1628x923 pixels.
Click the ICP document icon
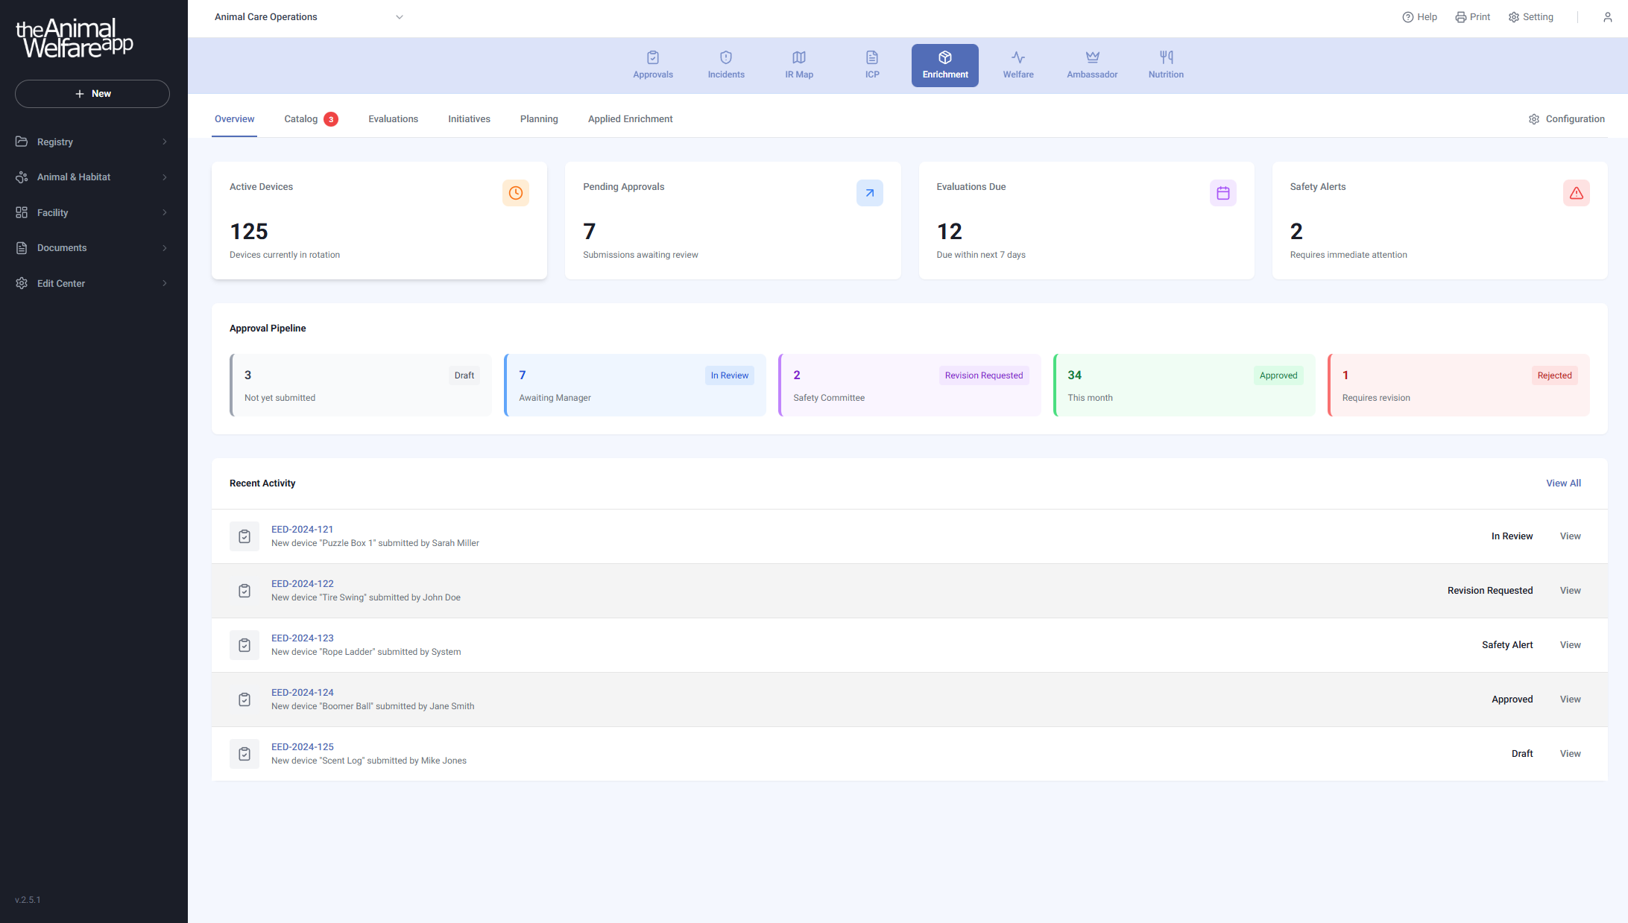pyautogui.click(x=871, y=57)
